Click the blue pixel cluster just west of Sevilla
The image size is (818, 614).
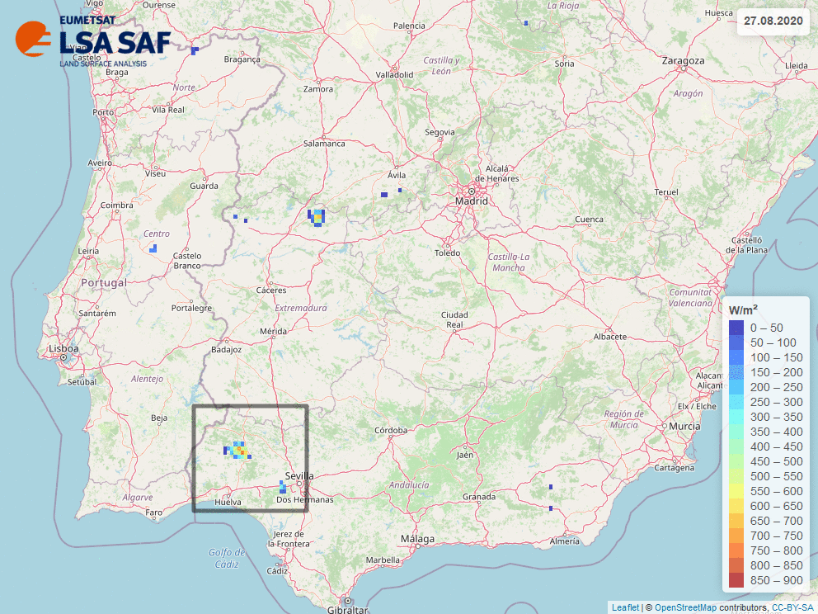(283, 487)
